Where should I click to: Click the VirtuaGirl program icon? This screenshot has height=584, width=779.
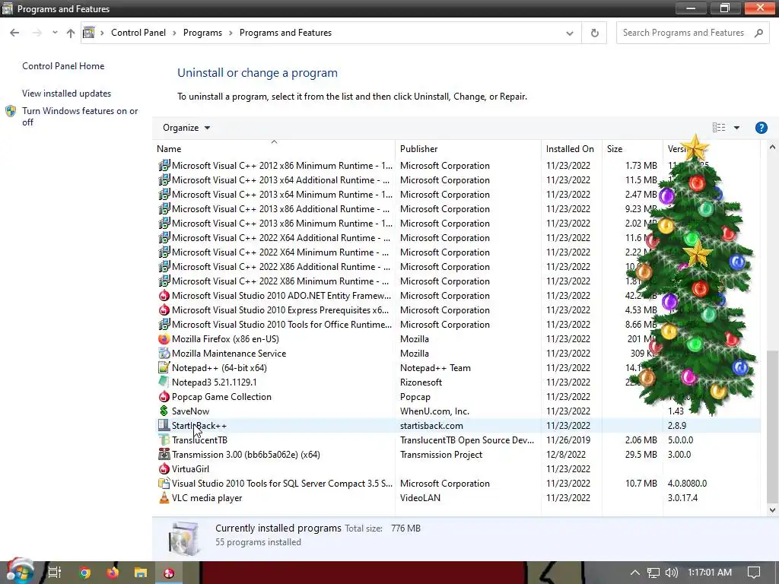click(164, 468)
